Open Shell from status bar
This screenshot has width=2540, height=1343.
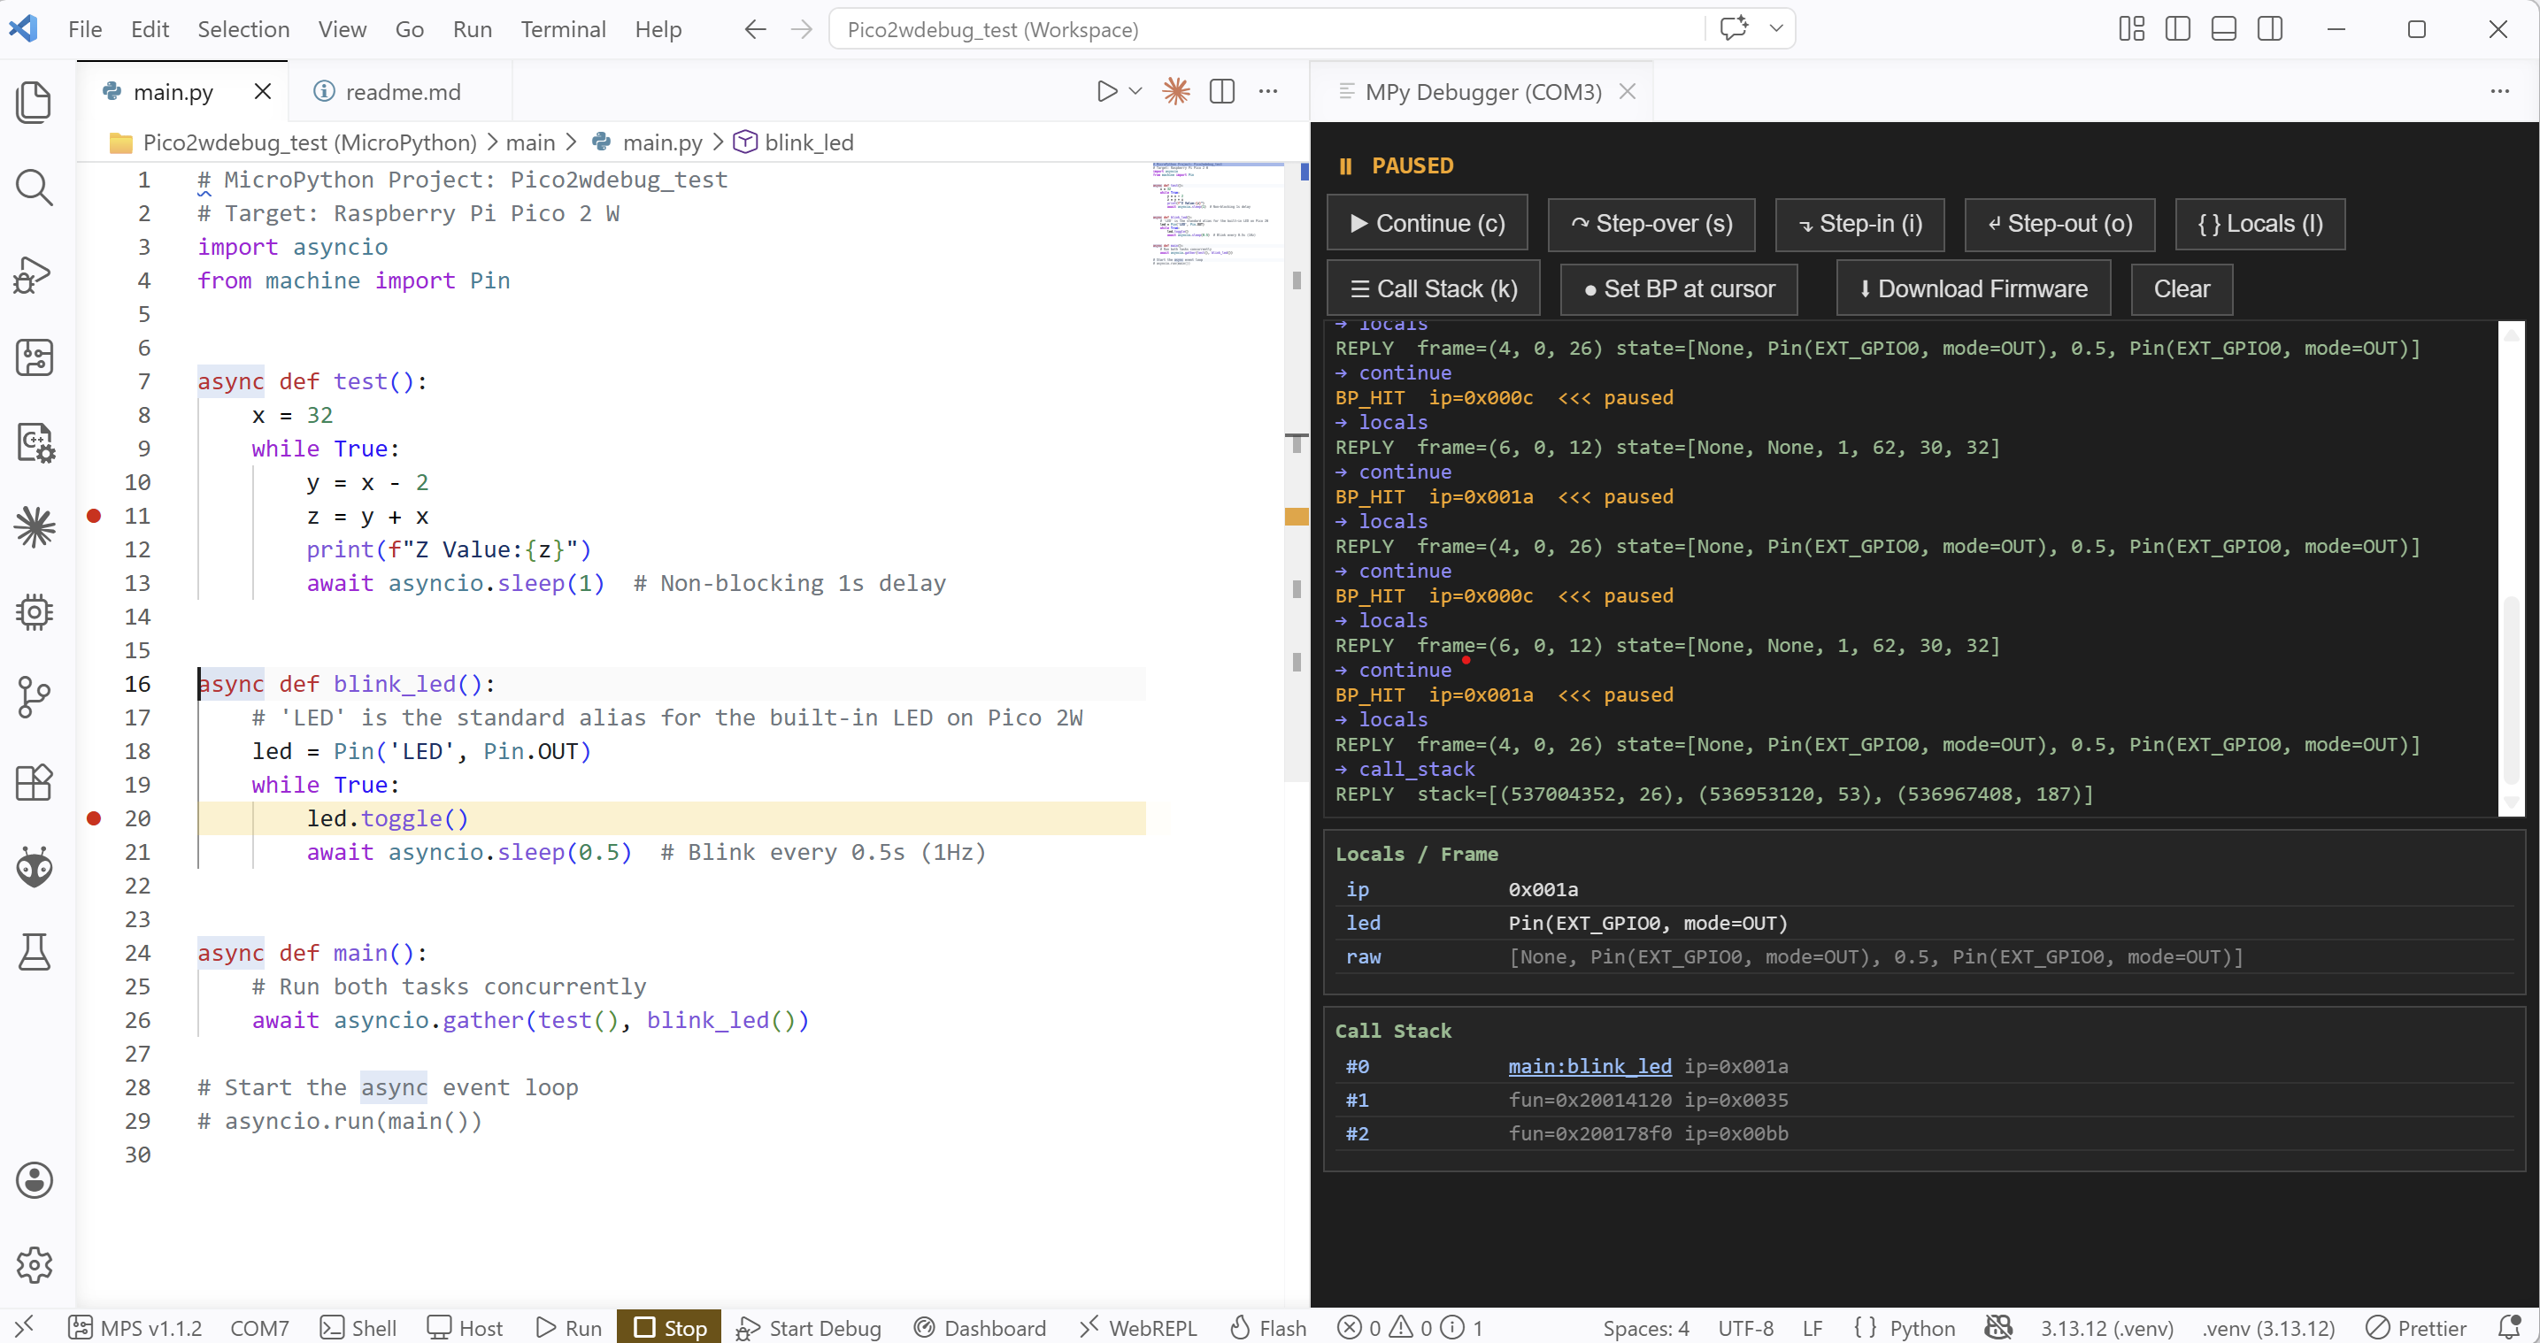(359, 1327)
